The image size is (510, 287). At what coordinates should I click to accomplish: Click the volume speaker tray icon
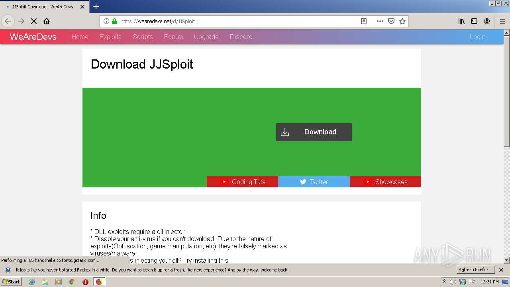point(453,282)
